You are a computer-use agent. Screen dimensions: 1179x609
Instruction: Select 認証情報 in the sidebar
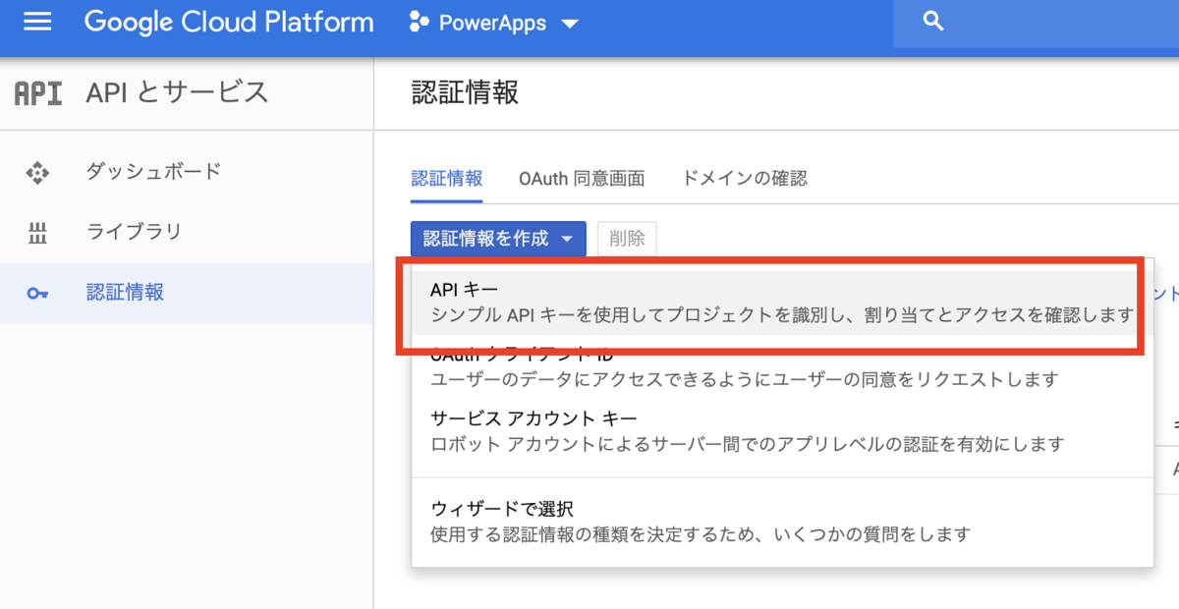(187, 293)
